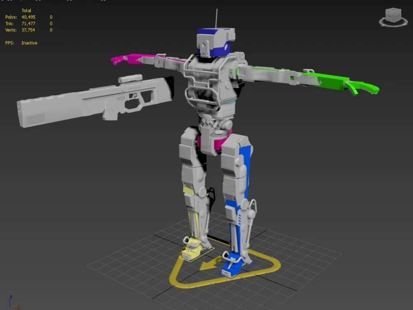Click the Polys value 40,495

(28, 17)
